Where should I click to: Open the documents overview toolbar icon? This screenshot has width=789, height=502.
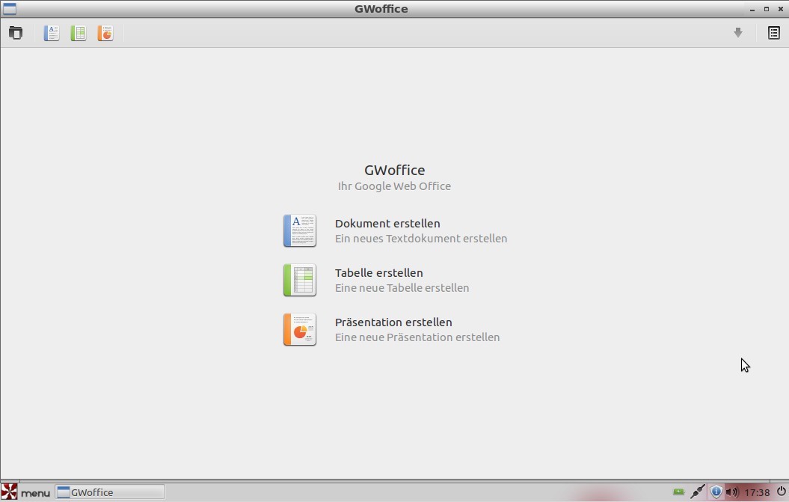(16, 33)
